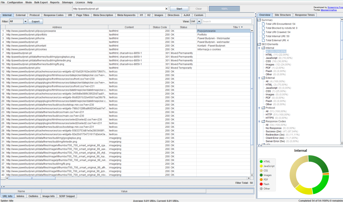Click the yellow JavaScript legend dot

[x=261, y=166]
